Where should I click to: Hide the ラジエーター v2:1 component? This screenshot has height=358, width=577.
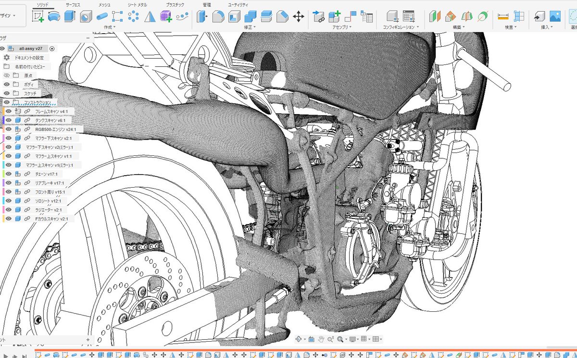[x=9, y=210]
